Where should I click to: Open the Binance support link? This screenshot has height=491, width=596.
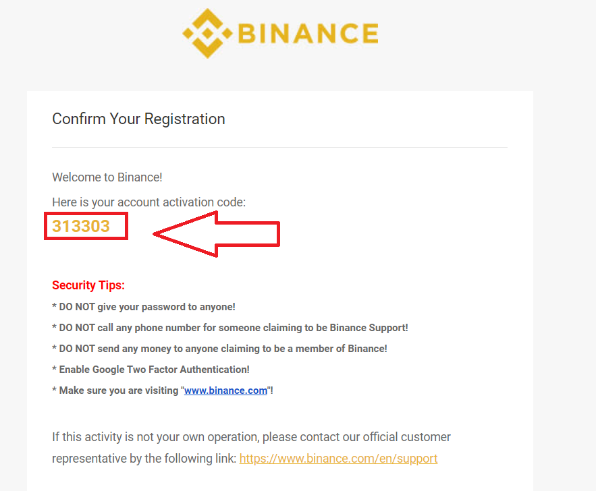[338, 459]
